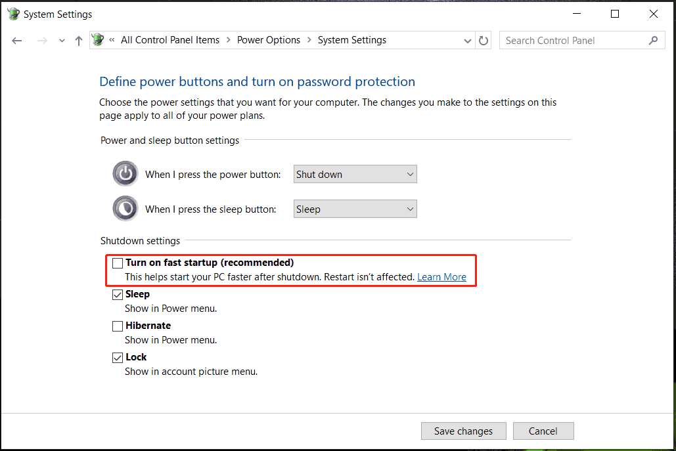Open the Power Options breadcrumb
The height and width of the screenshot is (451, 676).
click(x=269, y=40)
